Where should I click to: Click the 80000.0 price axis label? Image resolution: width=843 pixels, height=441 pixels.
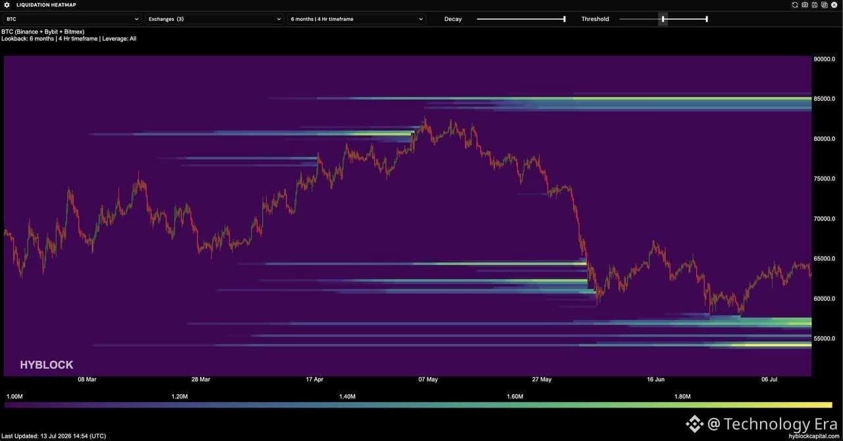click(x=825, y=139)
